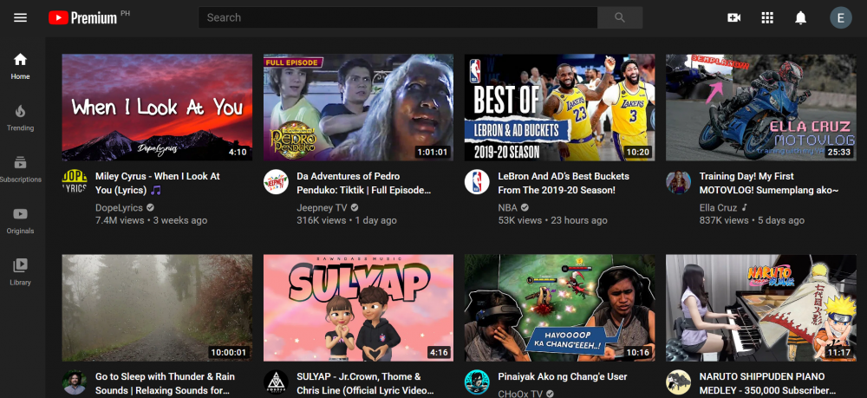Open the account avatar menu
This screenshot has height=398, width=867.
[x=841, y=17]
